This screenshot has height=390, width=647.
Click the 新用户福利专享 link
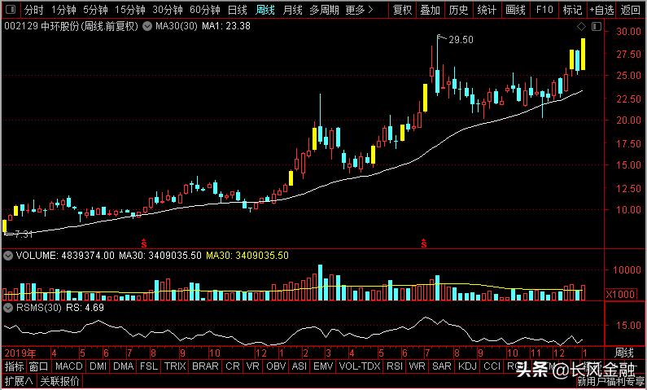(x=611, y=382)
